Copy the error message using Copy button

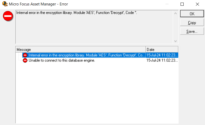192,23
